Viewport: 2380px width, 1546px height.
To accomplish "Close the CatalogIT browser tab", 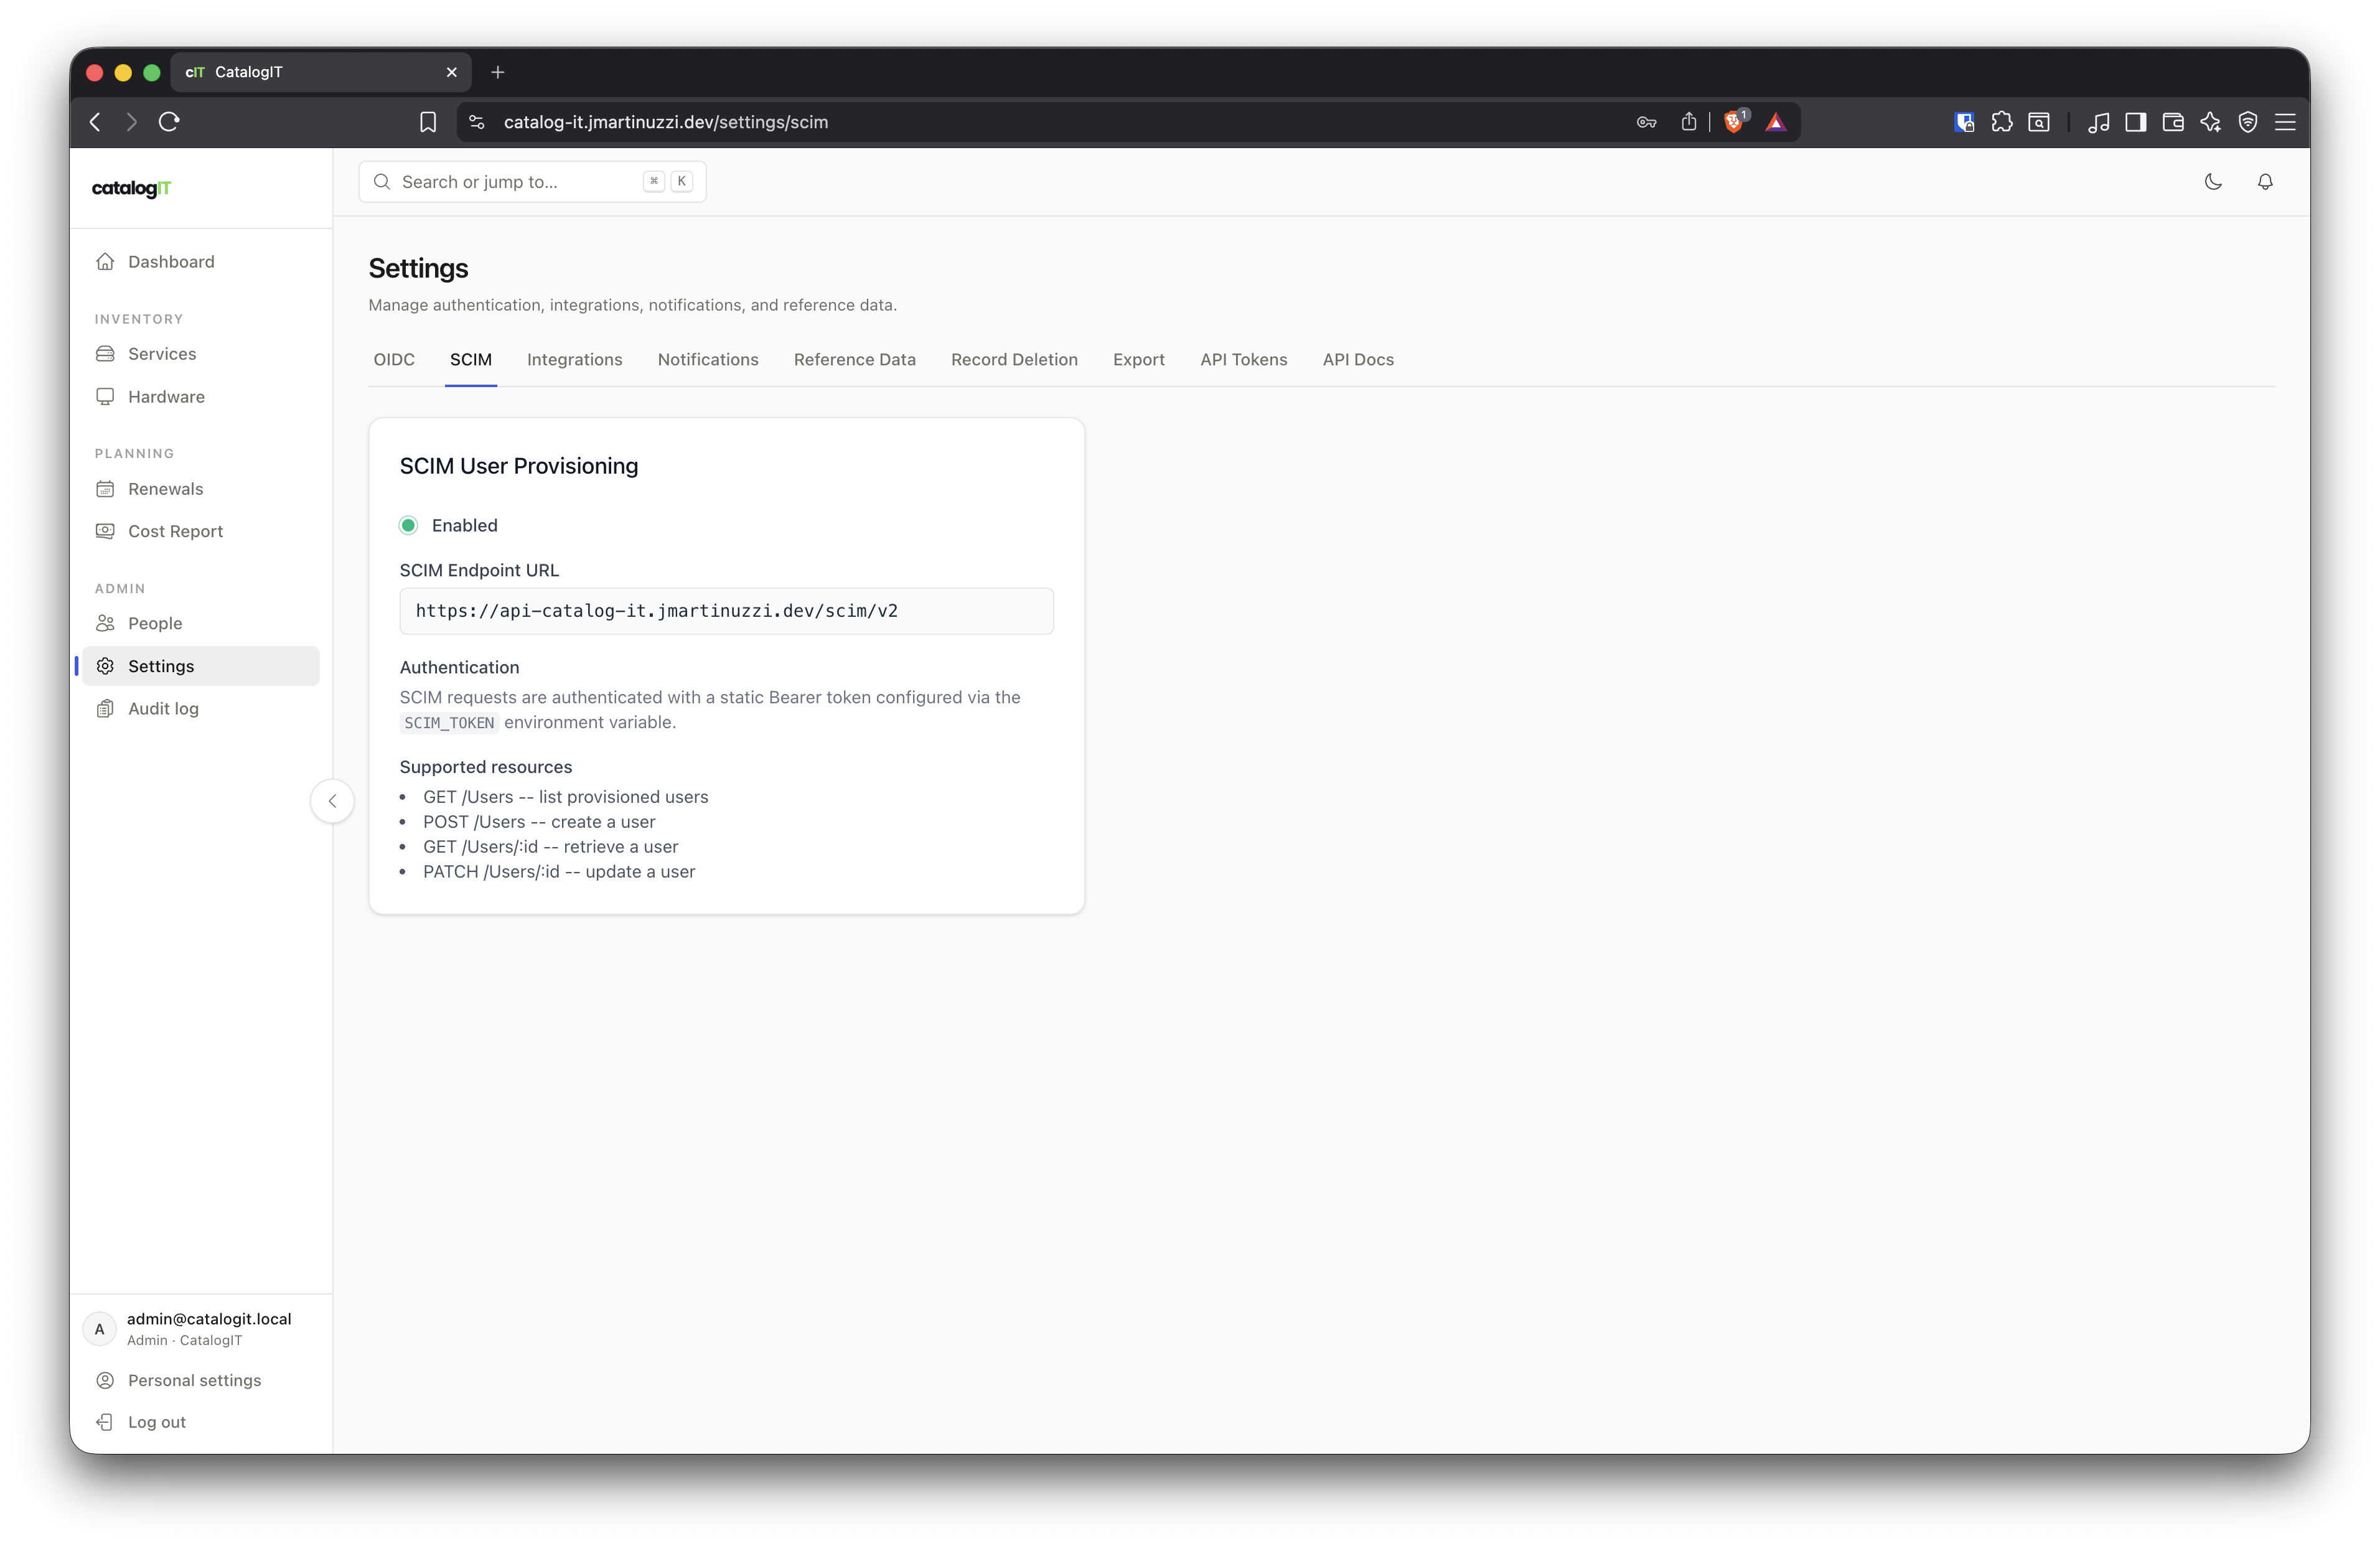I will tap(452, 72).
